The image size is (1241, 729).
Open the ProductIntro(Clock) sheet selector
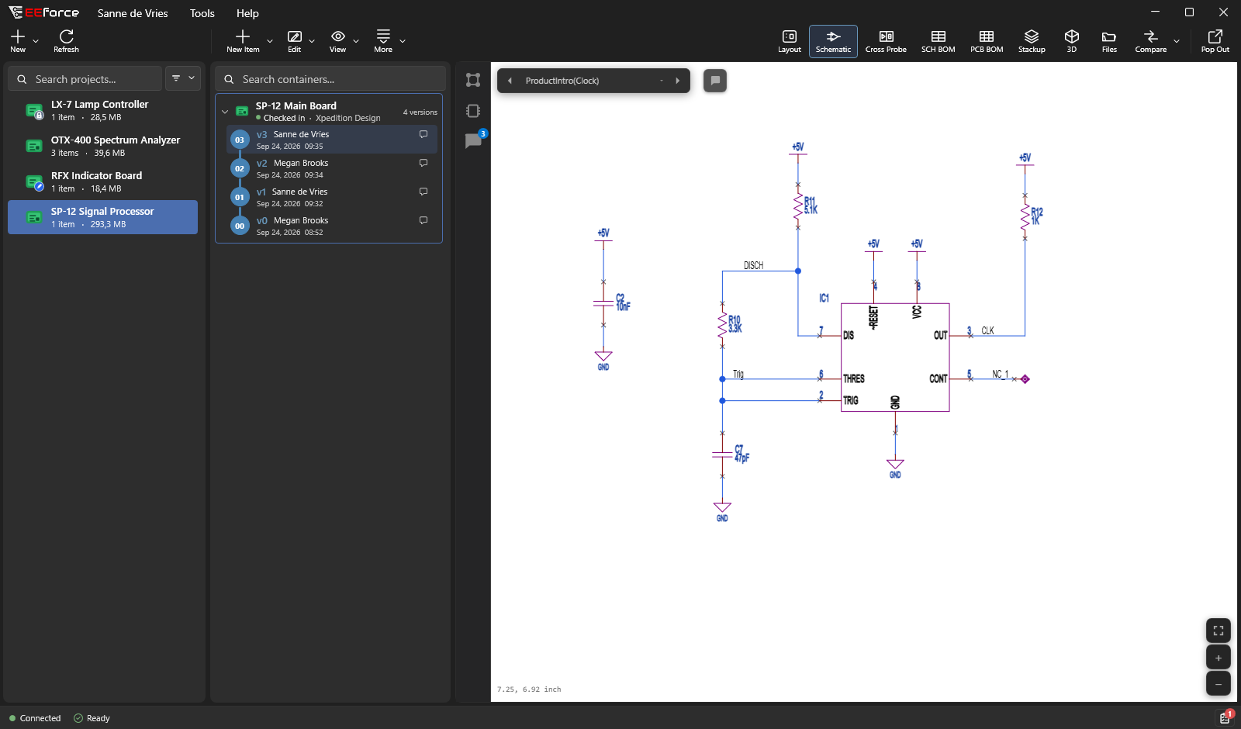[593, 81]
